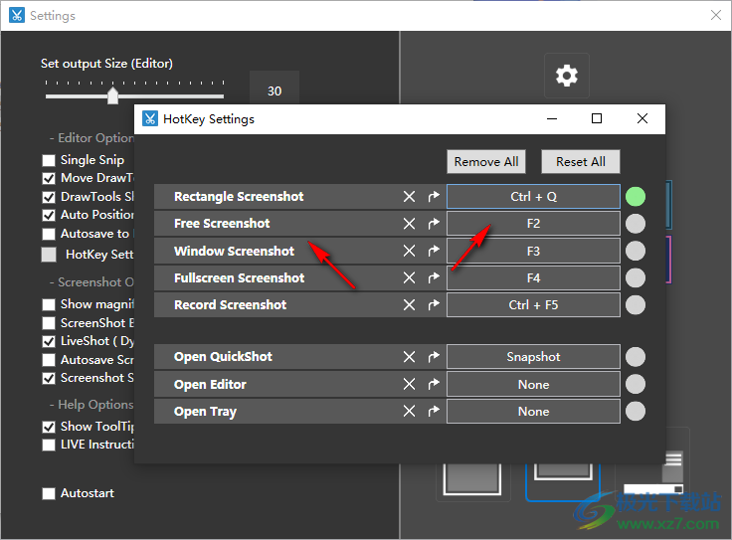Close the HotKey Settings dialog
The height and width of the screenshot is (540, 732).
click(642, 118)
